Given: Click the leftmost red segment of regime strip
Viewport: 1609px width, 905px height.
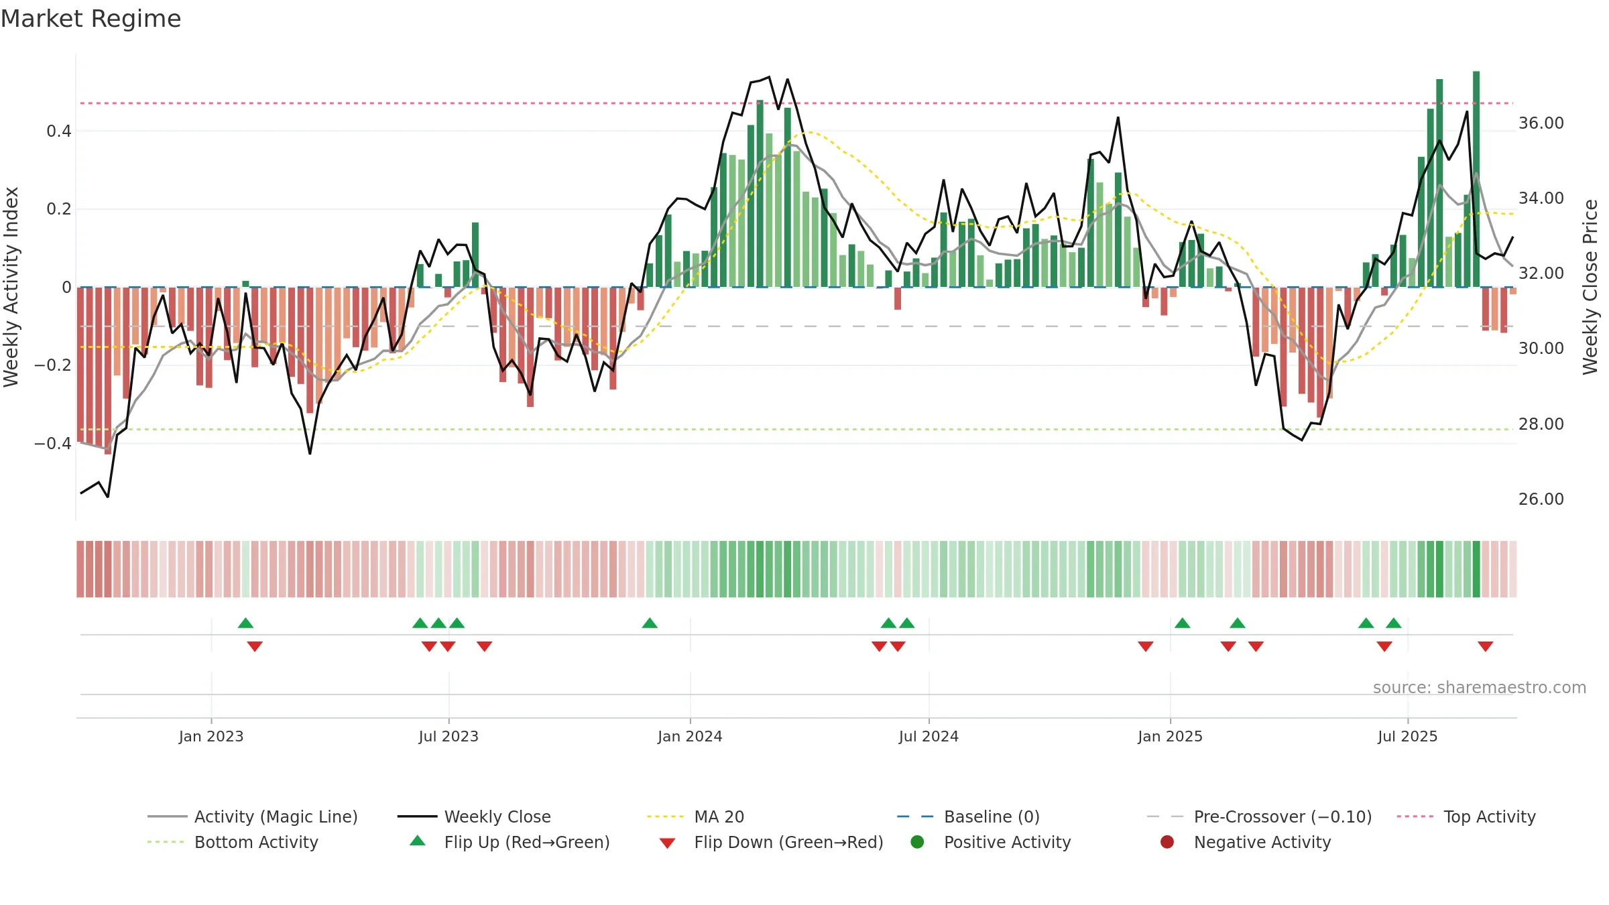Looking at the screenshot, I should tap(80, 569).
